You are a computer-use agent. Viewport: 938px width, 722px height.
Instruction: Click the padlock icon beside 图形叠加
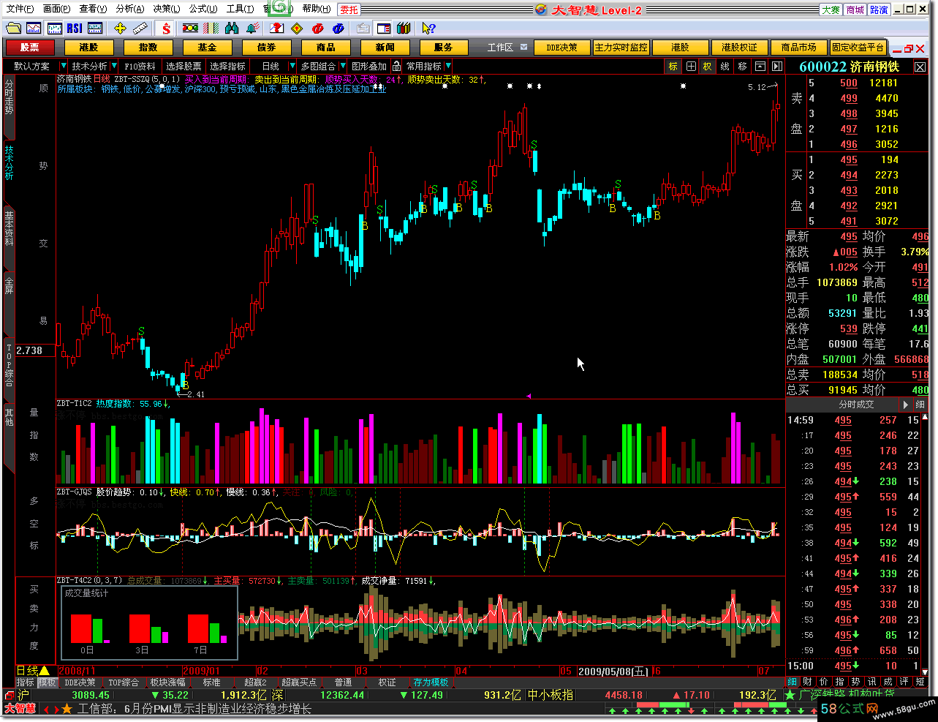coord(397,66)
